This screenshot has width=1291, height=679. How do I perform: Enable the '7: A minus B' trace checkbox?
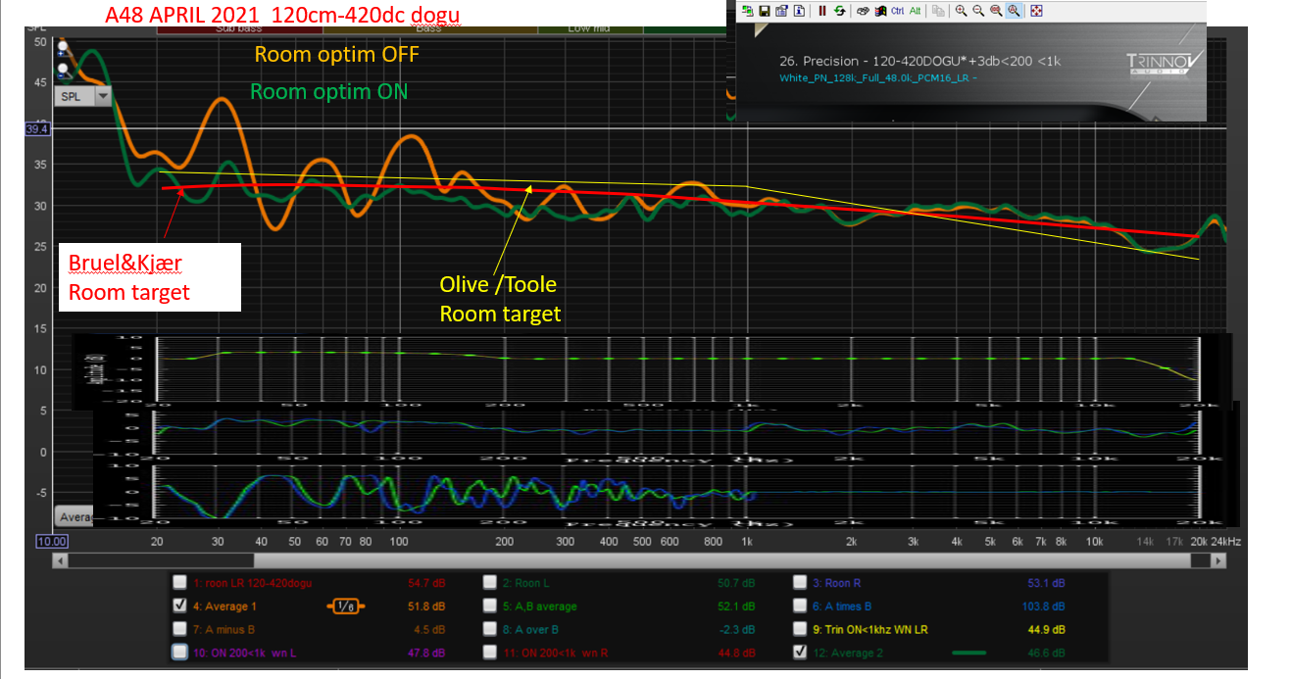click(178, 628)
